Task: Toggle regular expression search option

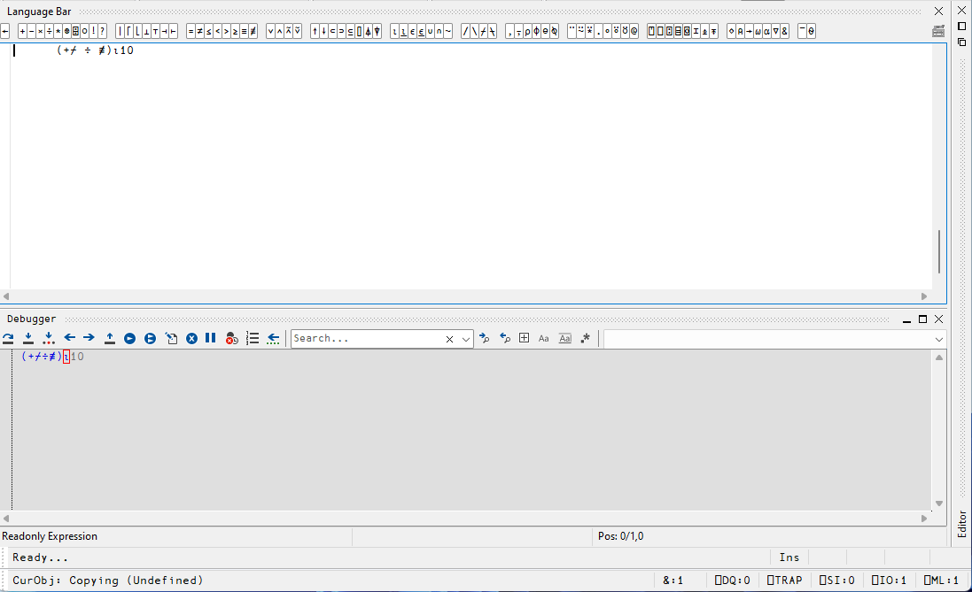Action: click(585, 338)
